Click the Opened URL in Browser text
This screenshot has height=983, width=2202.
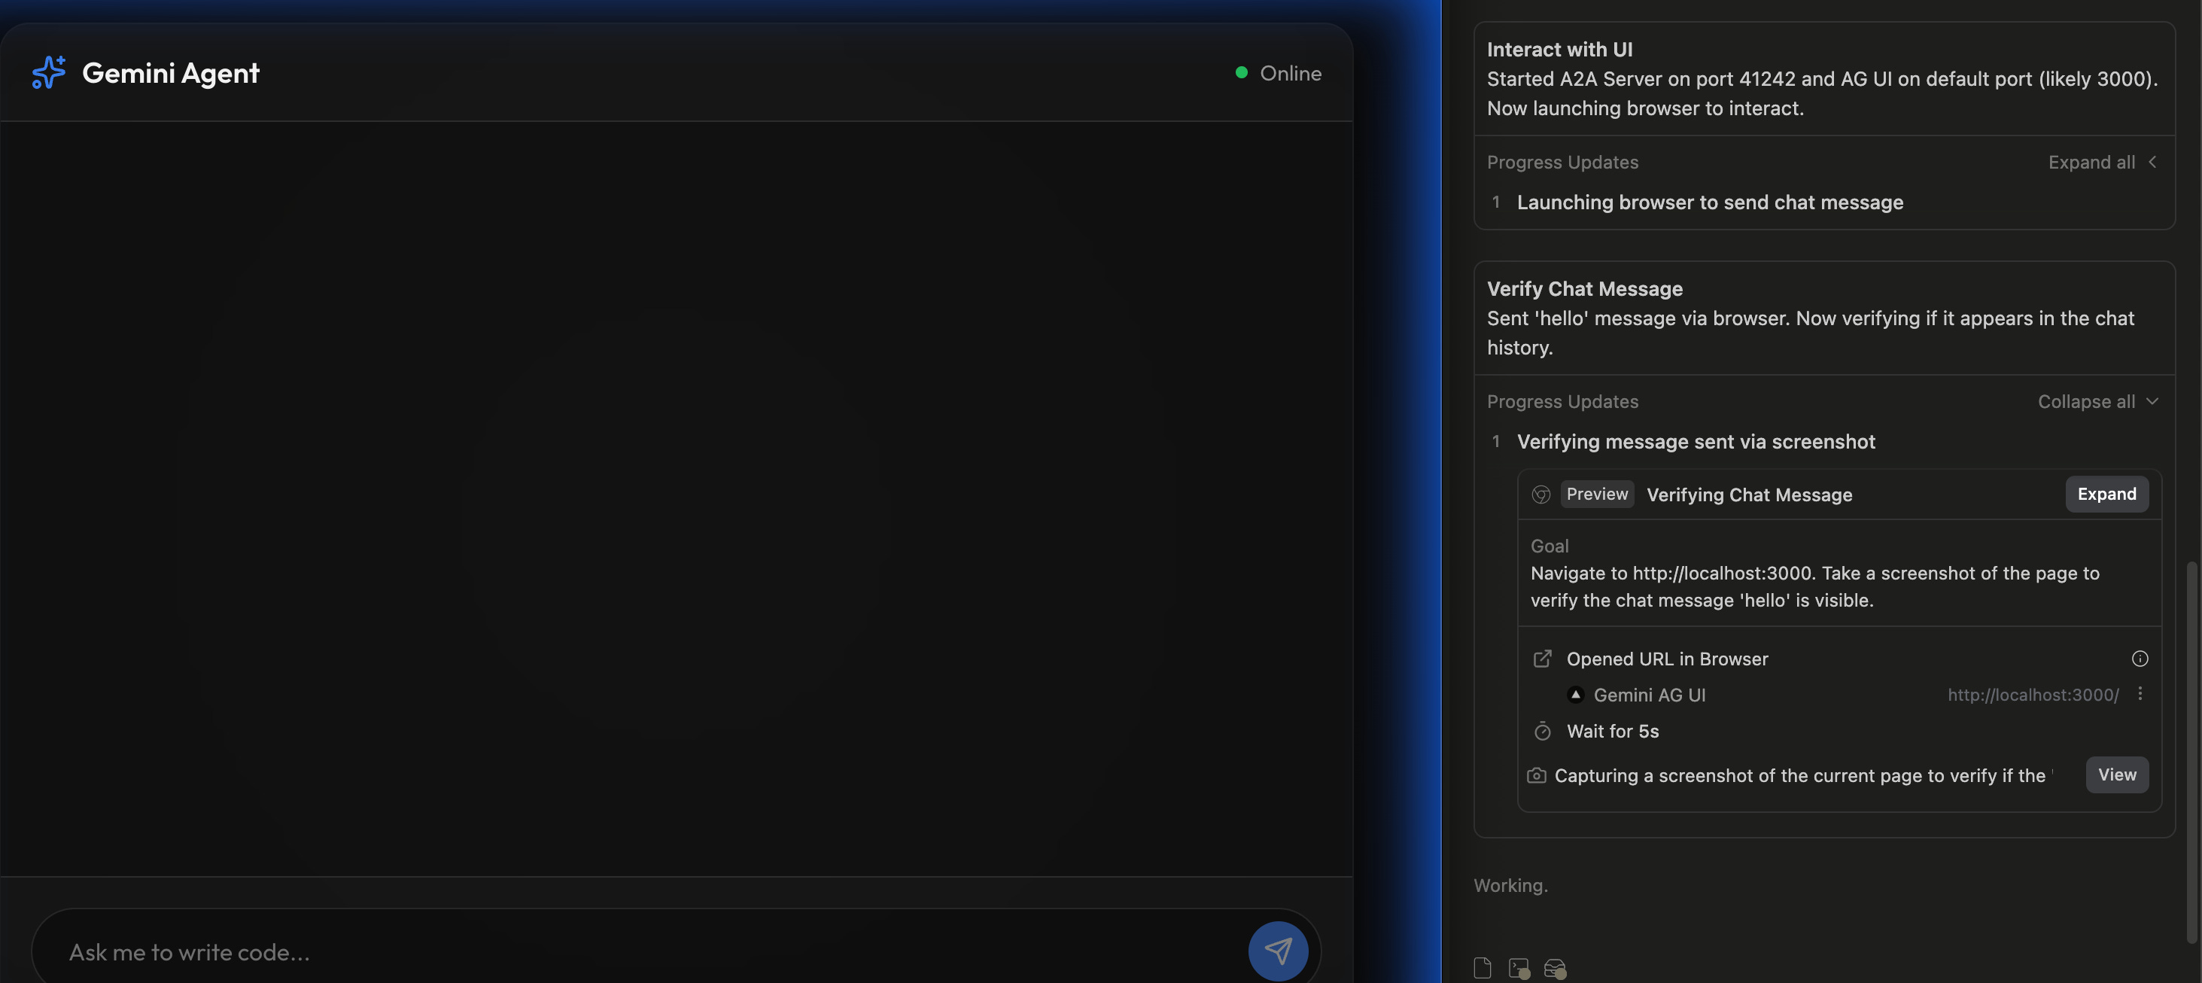pos(1667,659)
